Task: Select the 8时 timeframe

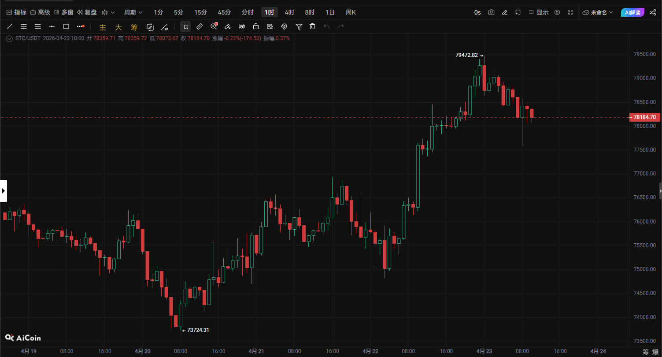Action: [310, 12]
